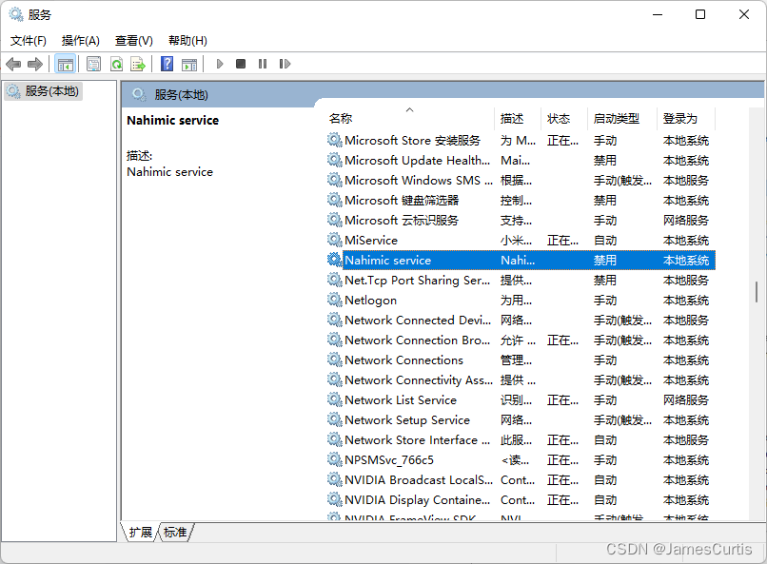This screenshot has width=767, height=564.
Task: Click the gear icon beside MiService
Action: click(335, 240)
